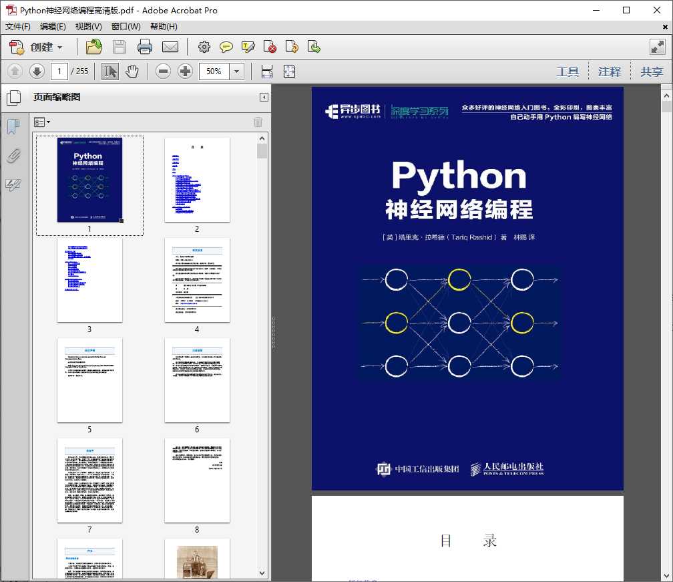Enable scrolling fit-width page mode
This screenshot has height=582, width=673.
coord(267,71)
